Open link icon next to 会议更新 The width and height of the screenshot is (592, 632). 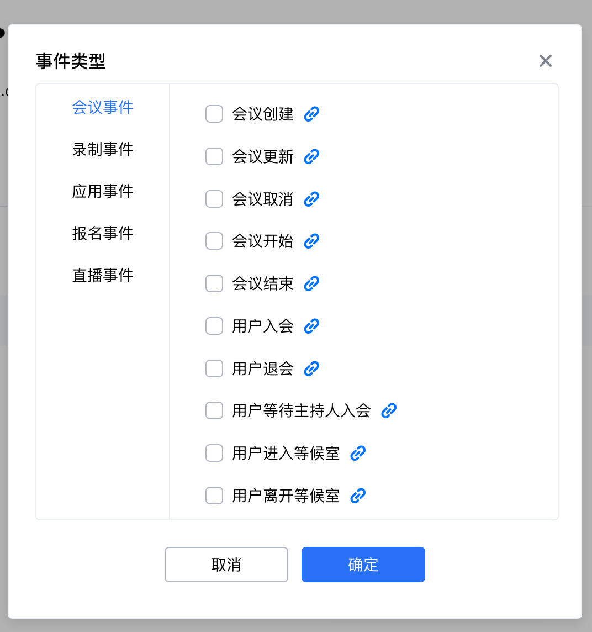click(x=311, y=156)
